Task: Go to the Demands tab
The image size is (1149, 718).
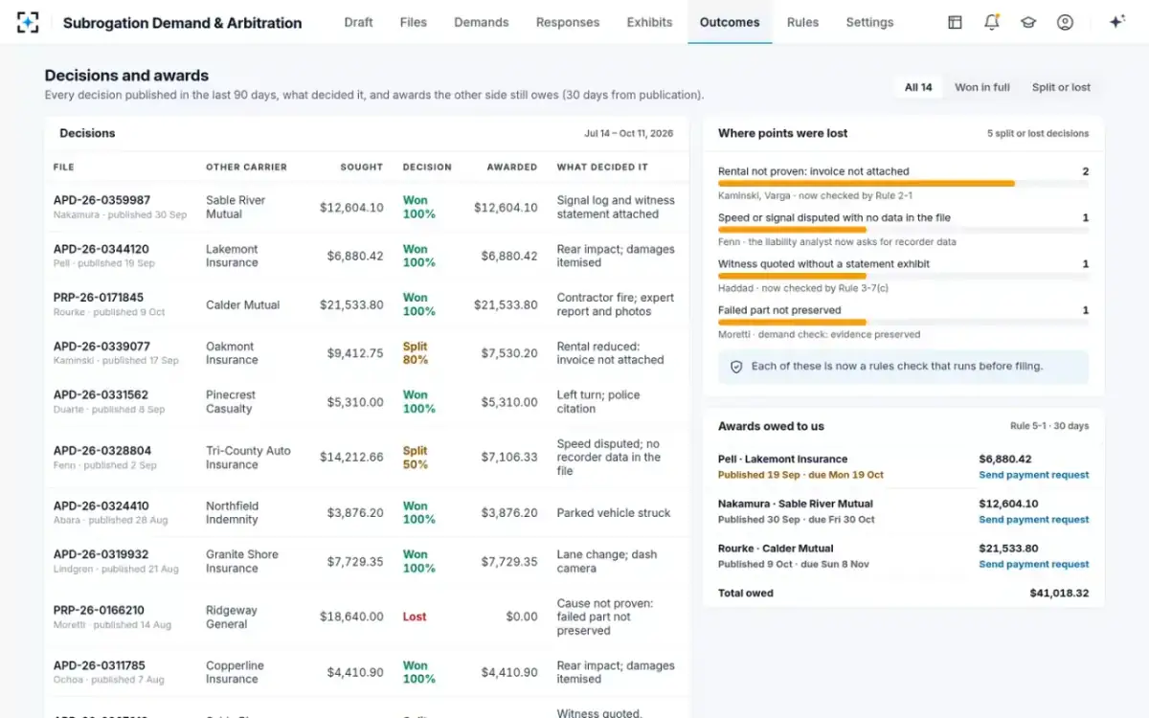Action: pos(482,22)
